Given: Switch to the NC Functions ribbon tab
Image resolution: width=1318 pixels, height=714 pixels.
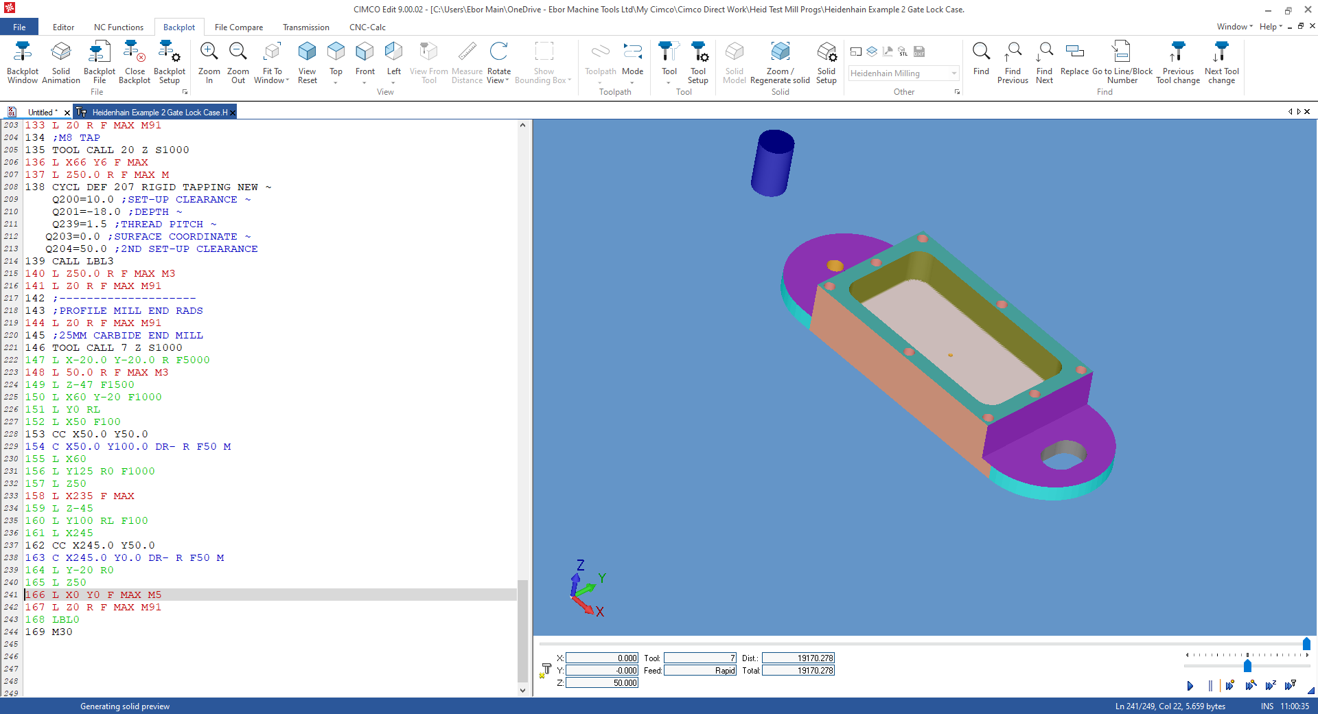Looking at the screenshot, I should pyautogui.click(x=119, y=27).
